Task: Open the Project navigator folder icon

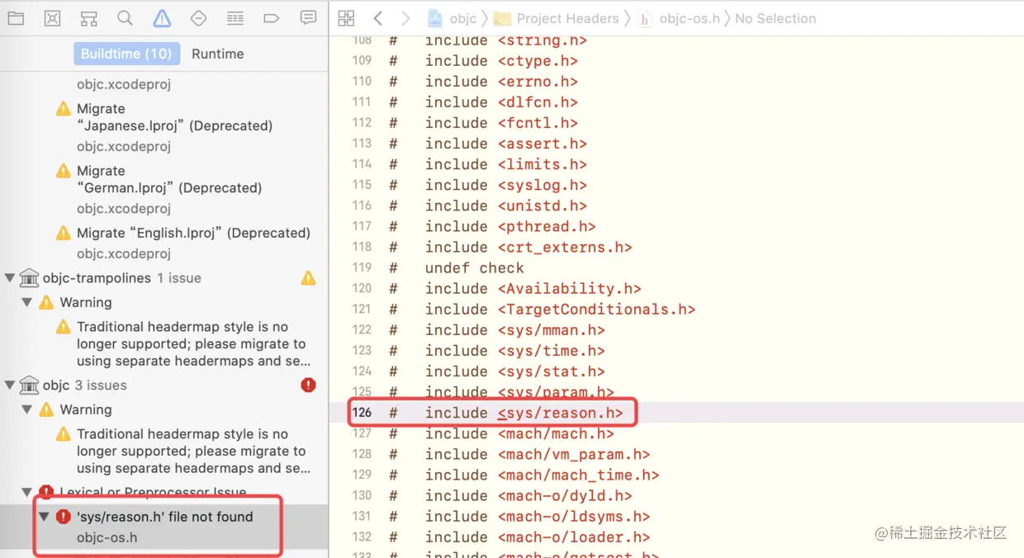Action: pyautogui.click(x=16, y=18)
